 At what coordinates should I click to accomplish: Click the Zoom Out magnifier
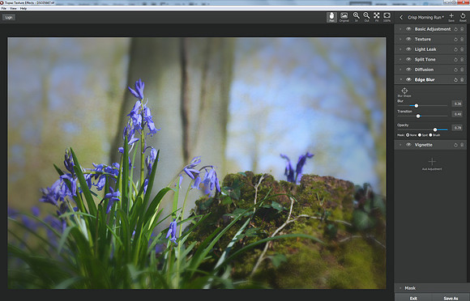pos(366,17)
